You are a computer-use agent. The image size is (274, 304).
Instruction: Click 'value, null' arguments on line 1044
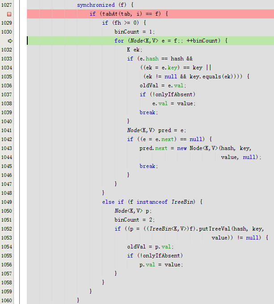(239, 157)
